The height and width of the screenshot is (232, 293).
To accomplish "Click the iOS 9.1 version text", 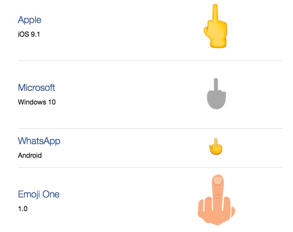I will [x=29, y=34].
